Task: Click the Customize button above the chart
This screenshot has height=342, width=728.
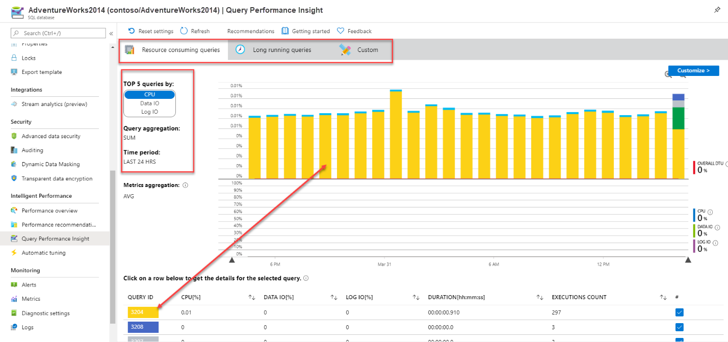Action: coord(693,71)
